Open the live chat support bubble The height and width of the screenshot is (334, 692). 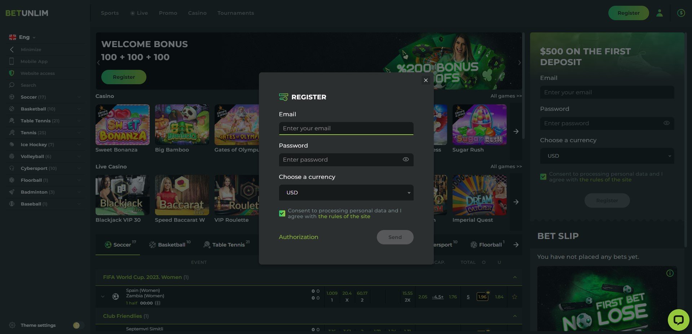[x=678, y=320]
